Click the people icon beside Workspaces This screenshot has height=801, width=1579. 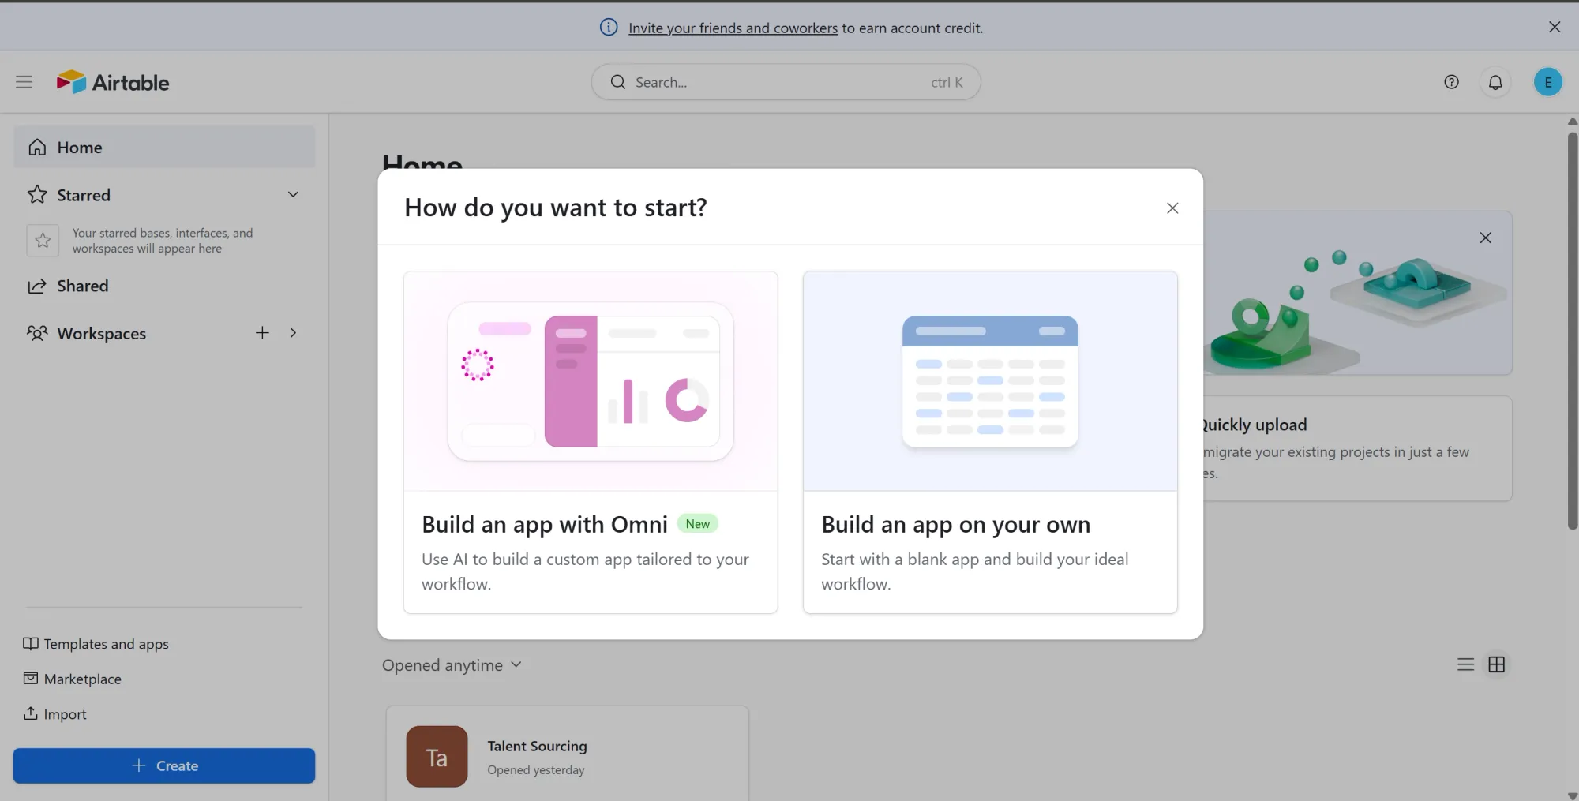pyautogui.click(x=37, y=333)
